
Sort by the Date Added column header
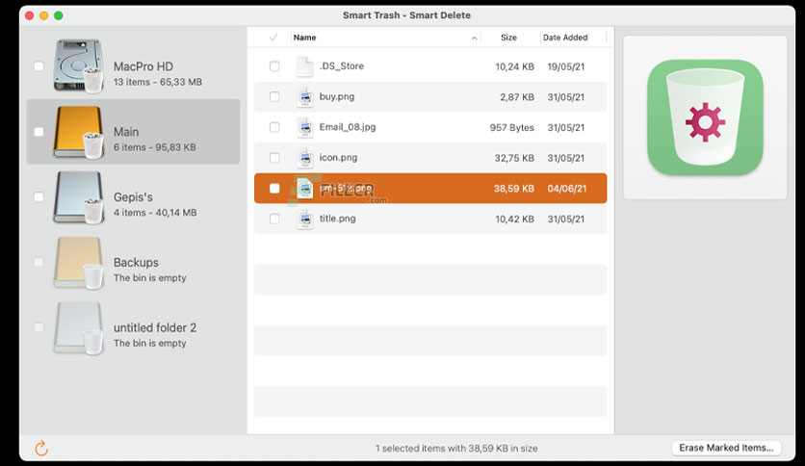pos(565,38)
